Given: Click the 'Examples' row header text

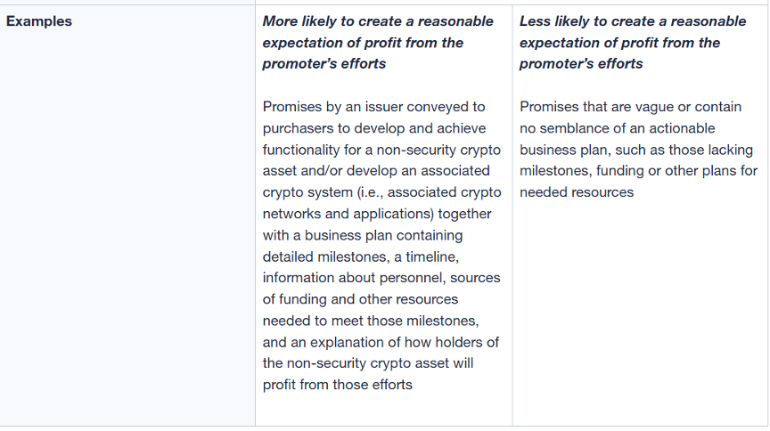Looking at the screenshot, I should [x=39, y=21].
